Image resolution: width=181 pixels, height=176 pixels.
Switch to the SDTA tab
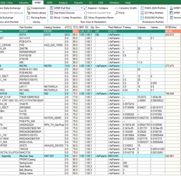coord(50,3)
